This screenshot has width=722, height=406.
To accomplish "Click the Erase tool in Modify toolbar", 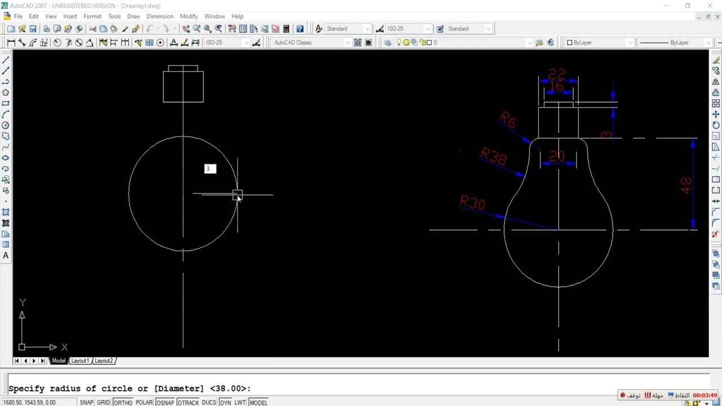I will 716,60.
